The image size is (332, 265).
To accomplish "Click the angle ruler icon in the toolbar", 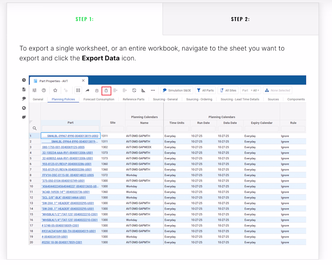I will [143, 90].
